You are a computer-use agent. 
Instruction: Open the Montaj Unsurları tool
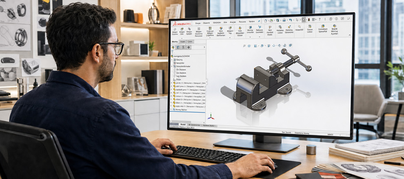(x=250, y=30)
